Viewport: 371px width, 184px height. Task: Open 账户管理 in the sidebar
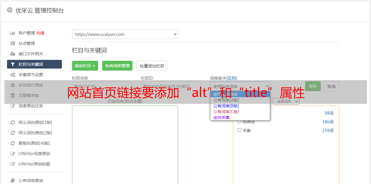[x=27, y=33]
